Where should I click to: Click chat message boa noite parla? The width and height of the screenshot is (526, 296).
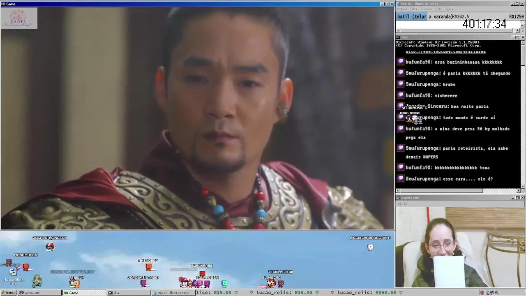[x=470, y=106]
